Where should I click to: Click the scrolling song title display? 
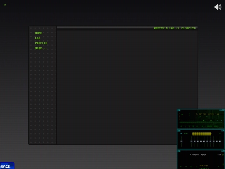pyautogui.click(x=208, y=114)
